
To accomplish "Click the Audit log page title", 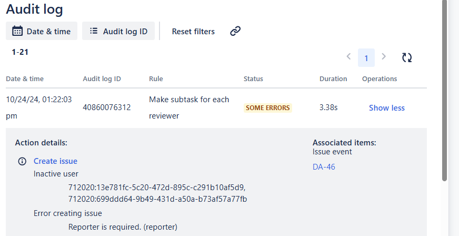I will tap(34, 9).
